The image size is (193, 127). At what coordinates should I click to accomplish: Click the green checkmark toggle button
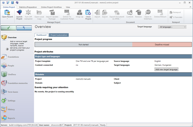8,28
